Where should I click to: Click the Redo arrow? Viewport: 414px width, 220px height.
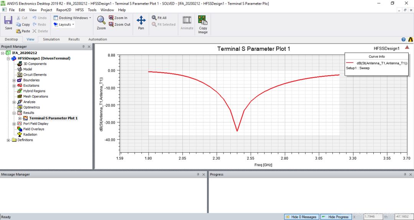[x=34, y=24]
